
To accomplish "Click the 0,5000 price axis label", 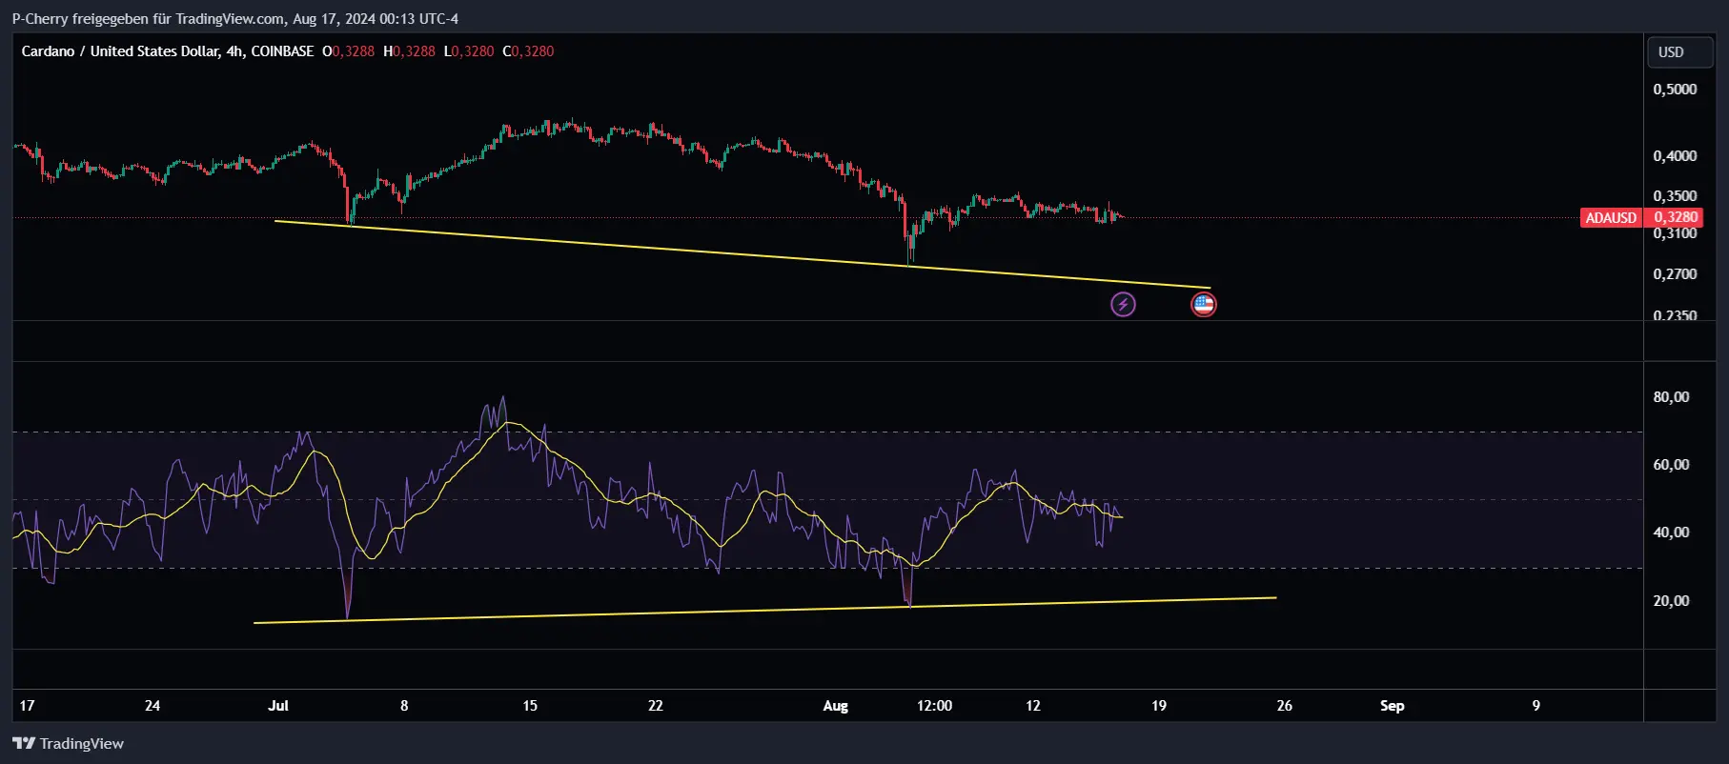I will [1675, 89].
